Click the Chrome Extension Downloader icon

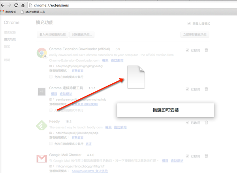point(42,53)
